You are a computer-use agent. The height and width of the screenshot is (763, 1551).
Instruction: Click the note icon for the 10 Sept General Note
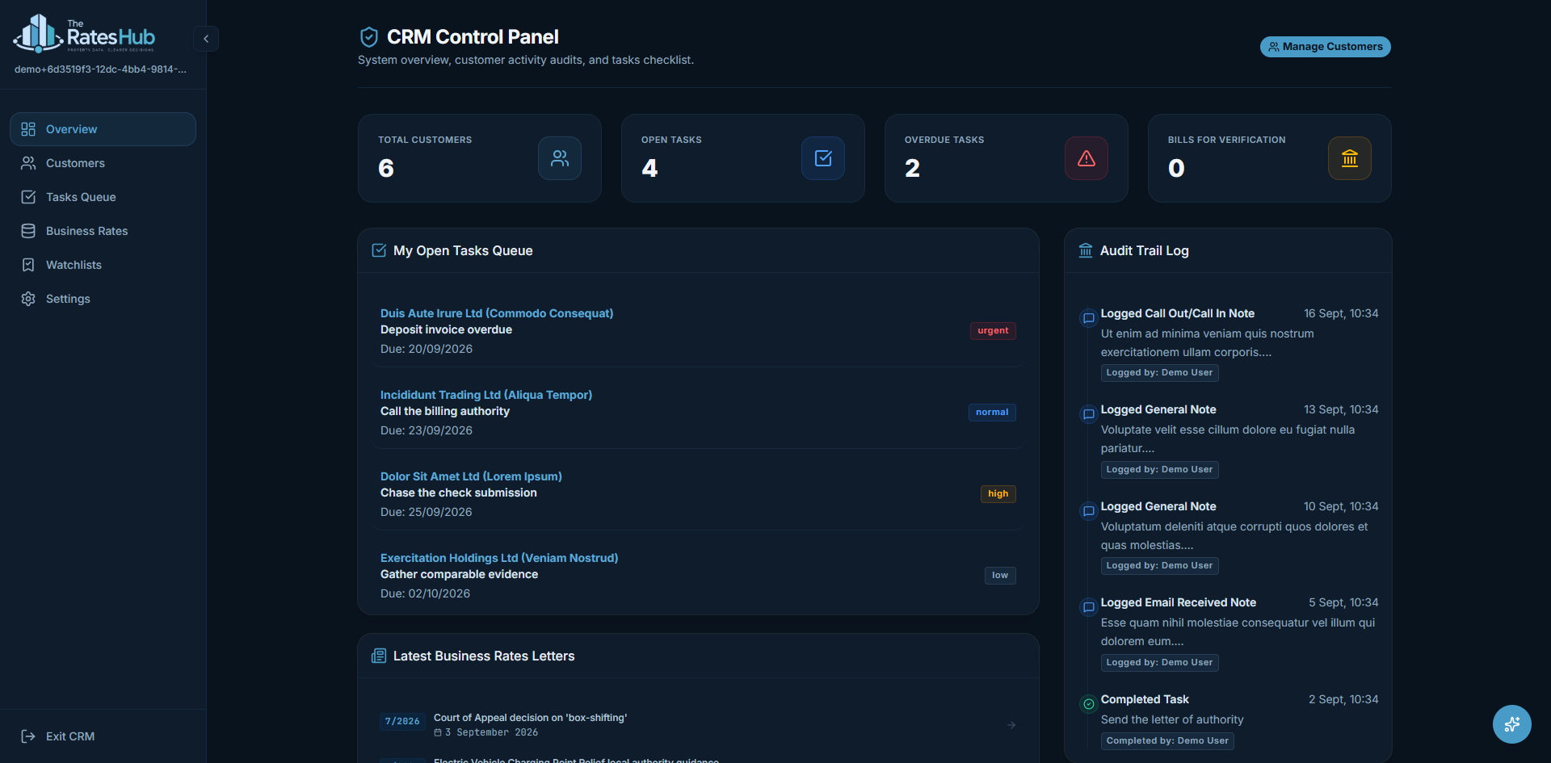(1088, 511)
